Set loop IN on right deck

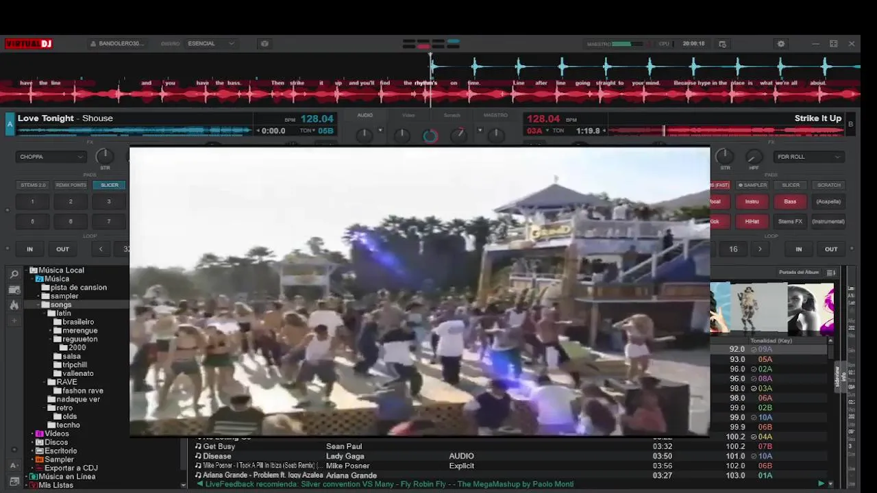pos(798,249)
